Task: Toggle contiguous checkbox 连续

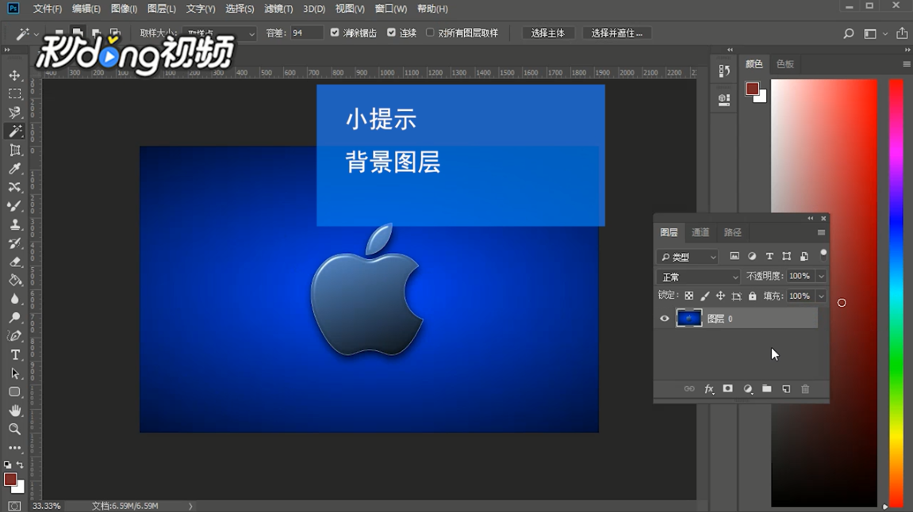Action: pyautogui.click(x=391, y=32)
